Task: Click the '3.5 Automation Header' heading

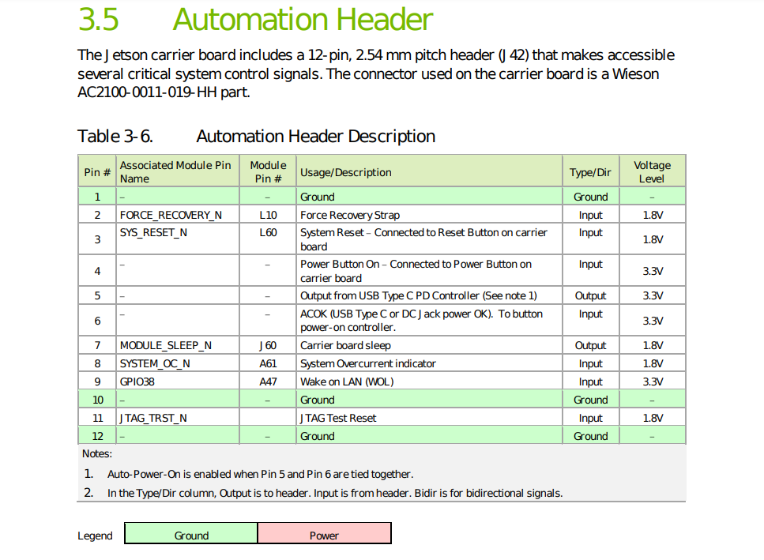Action: [x=255, y=20]
